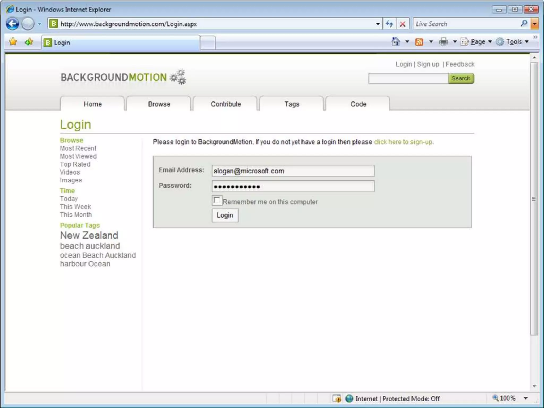Open the Tools menu in toolbar

(512, 42)
